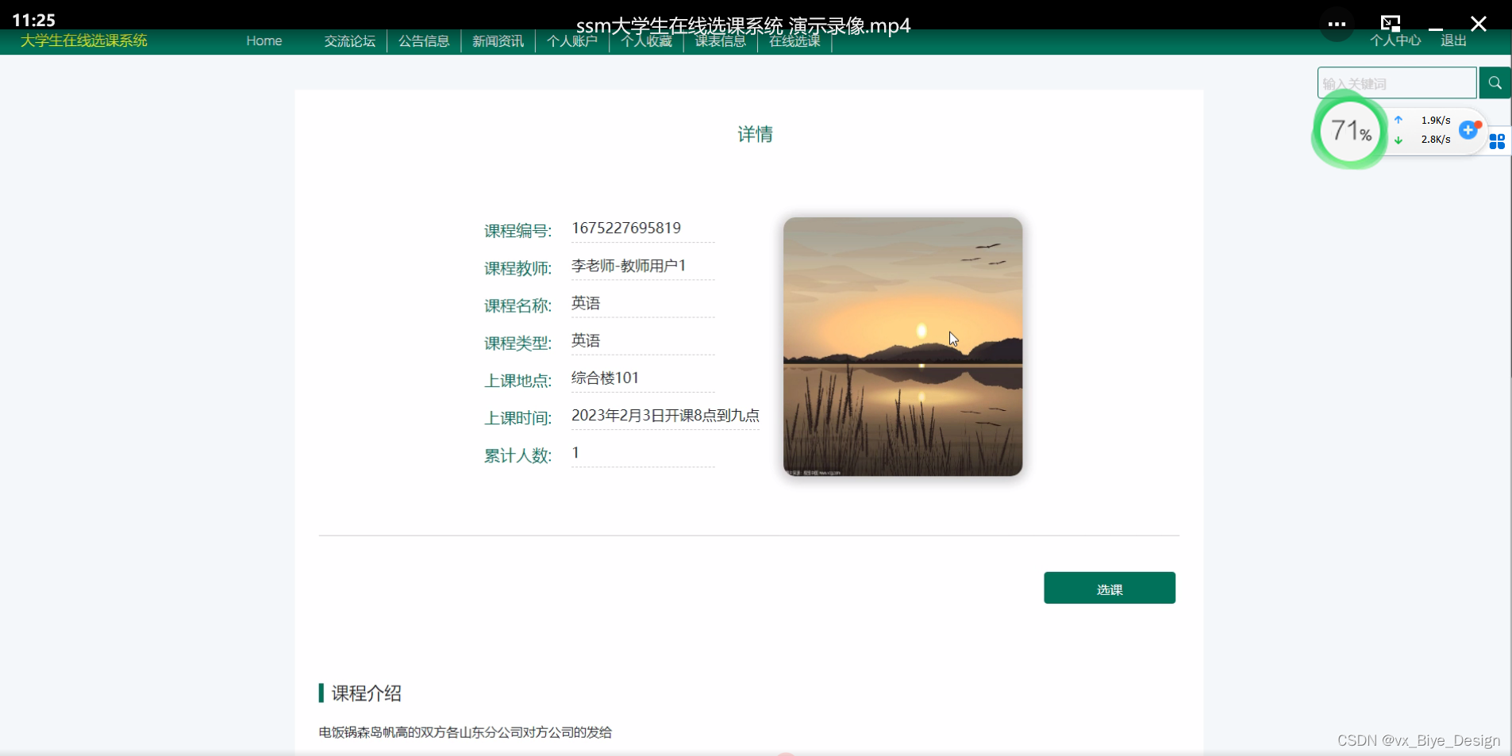Click the 2.8K/s download speed text

[1436, 140]
